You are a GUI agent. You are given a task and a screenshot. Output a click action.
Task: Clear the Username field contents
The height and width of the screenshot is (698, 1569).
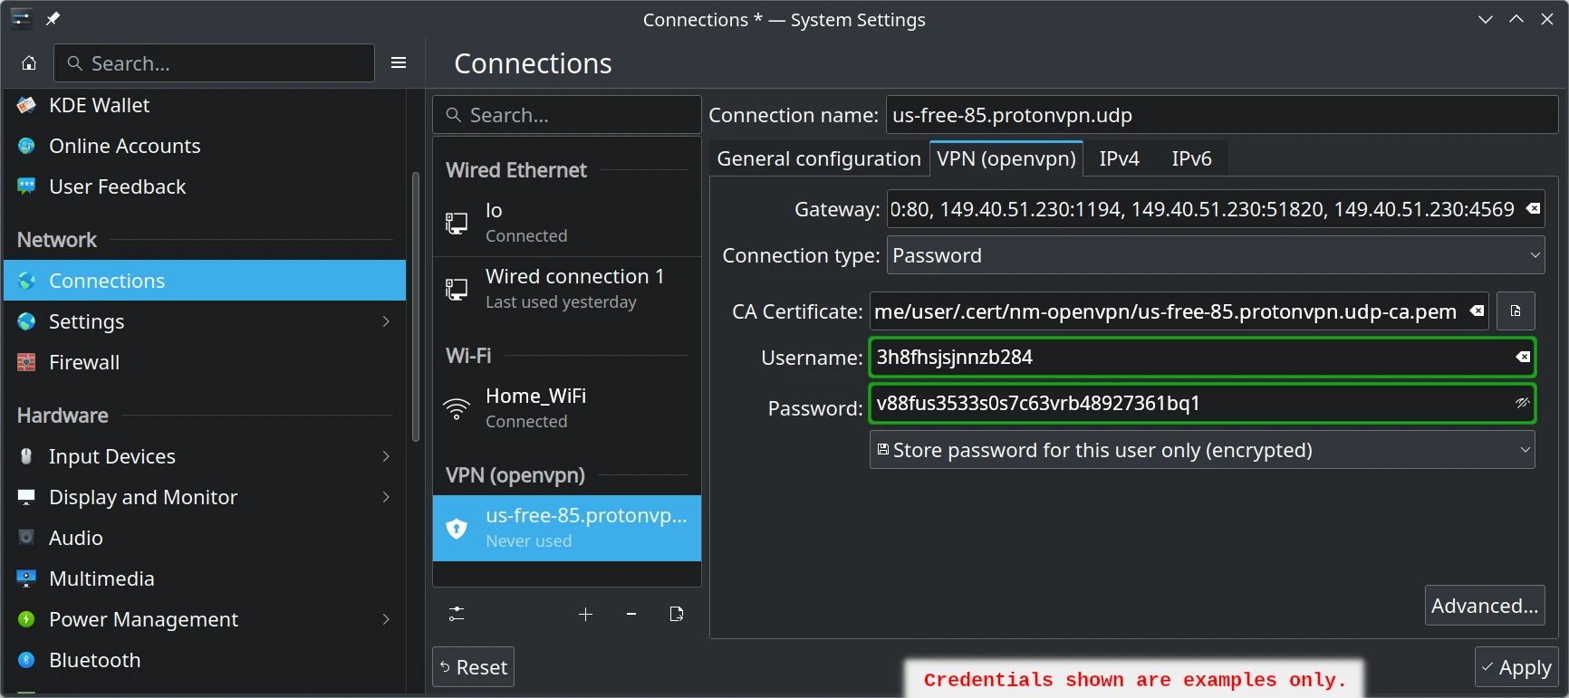click(1523, 358)
